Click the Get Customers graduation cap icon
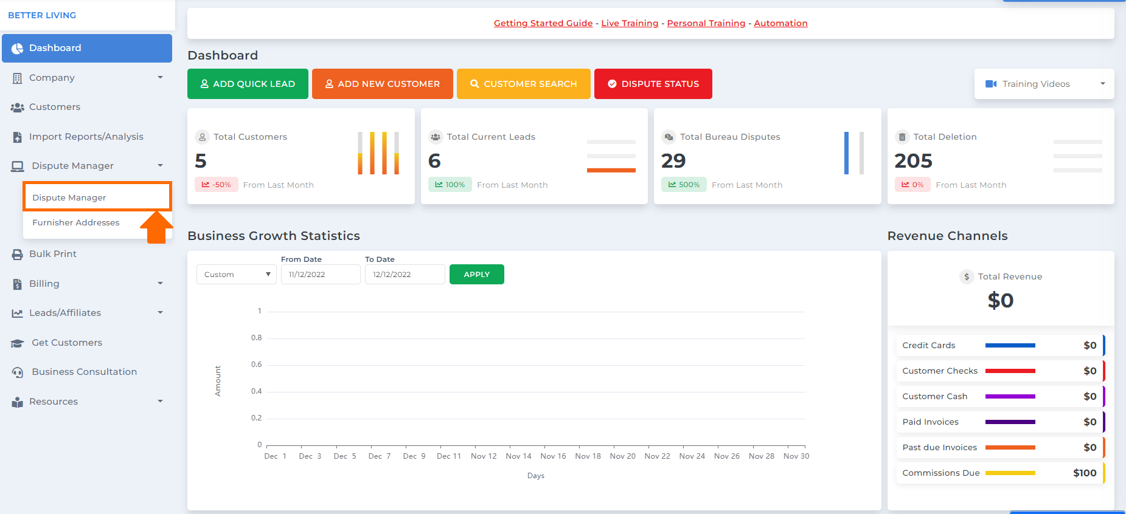The width and height of the screenshot is (1126, 514). [x=17, y=343]
